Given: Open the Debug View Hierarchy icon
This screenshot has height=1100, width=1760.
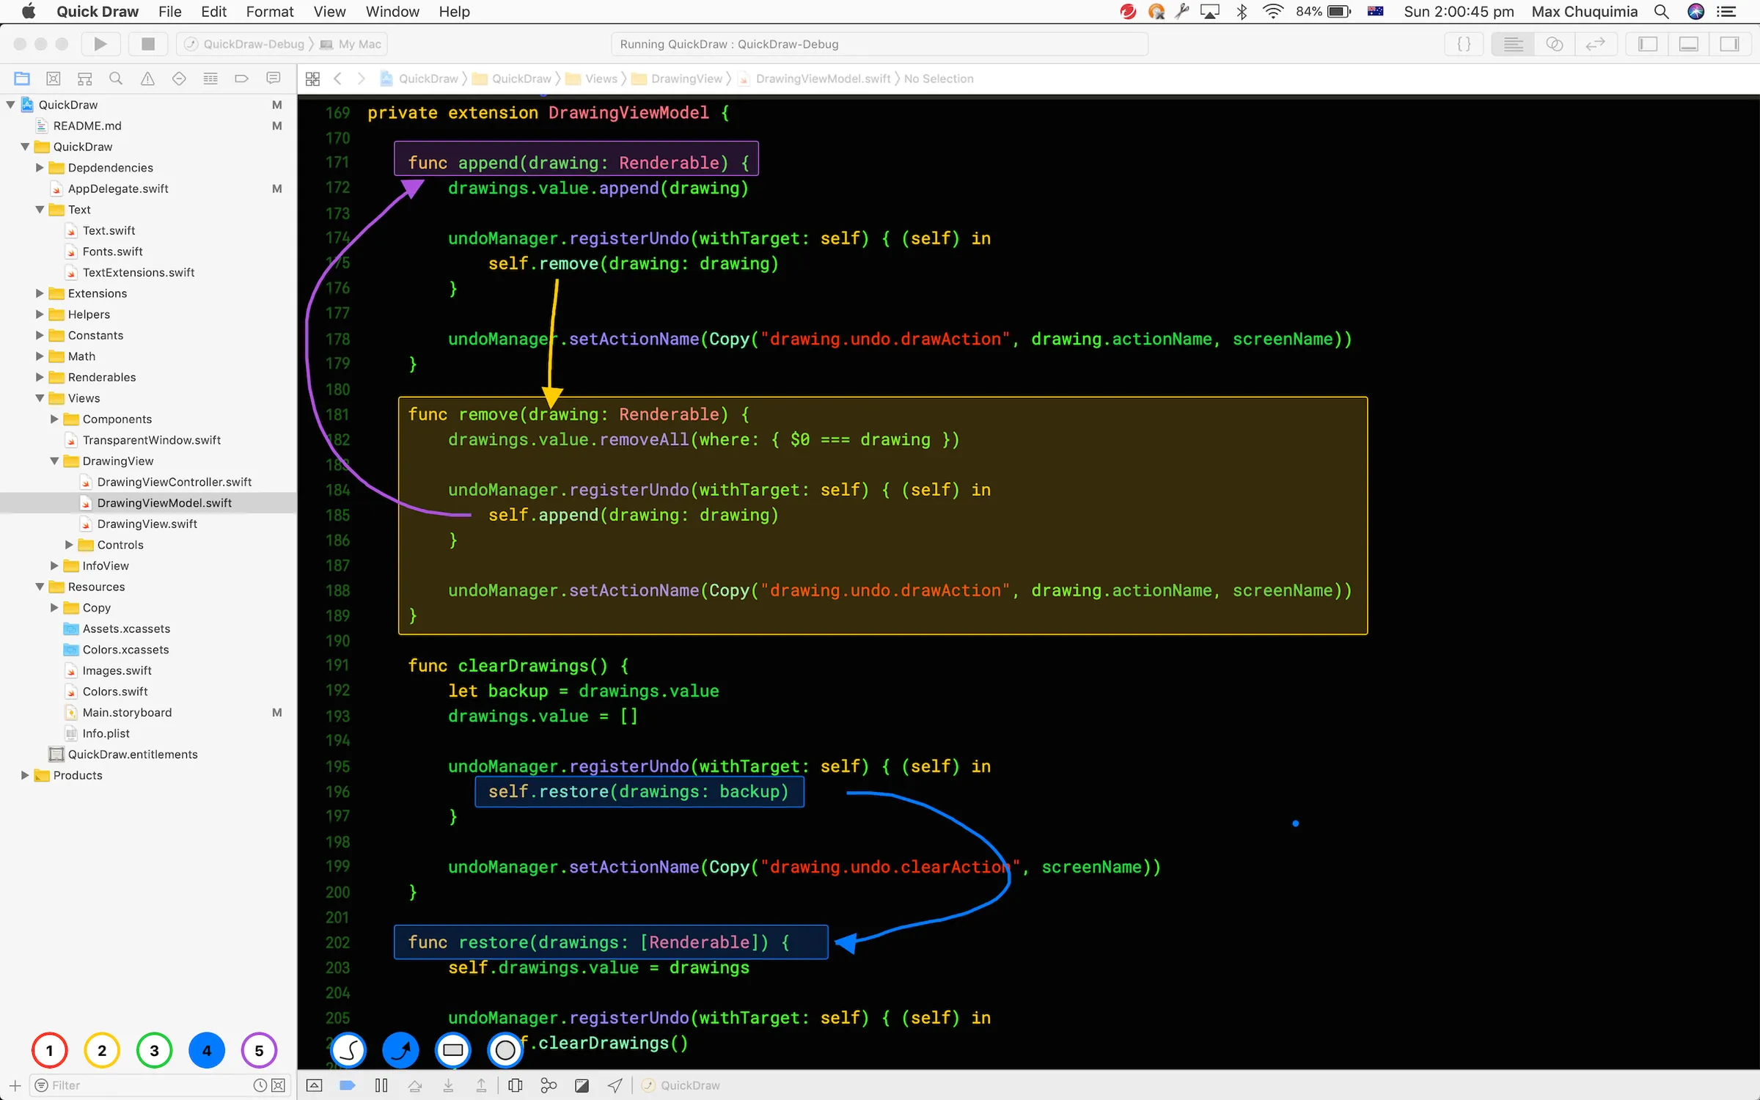Looking at the screenshot, I should pyautogui.click(x=516, y=1085).
